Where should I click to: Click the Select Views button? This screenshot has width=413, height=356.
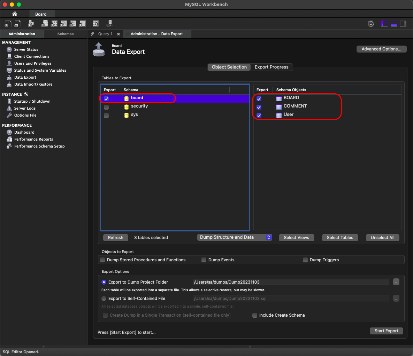pyautogui.click(x=296, y=237)
